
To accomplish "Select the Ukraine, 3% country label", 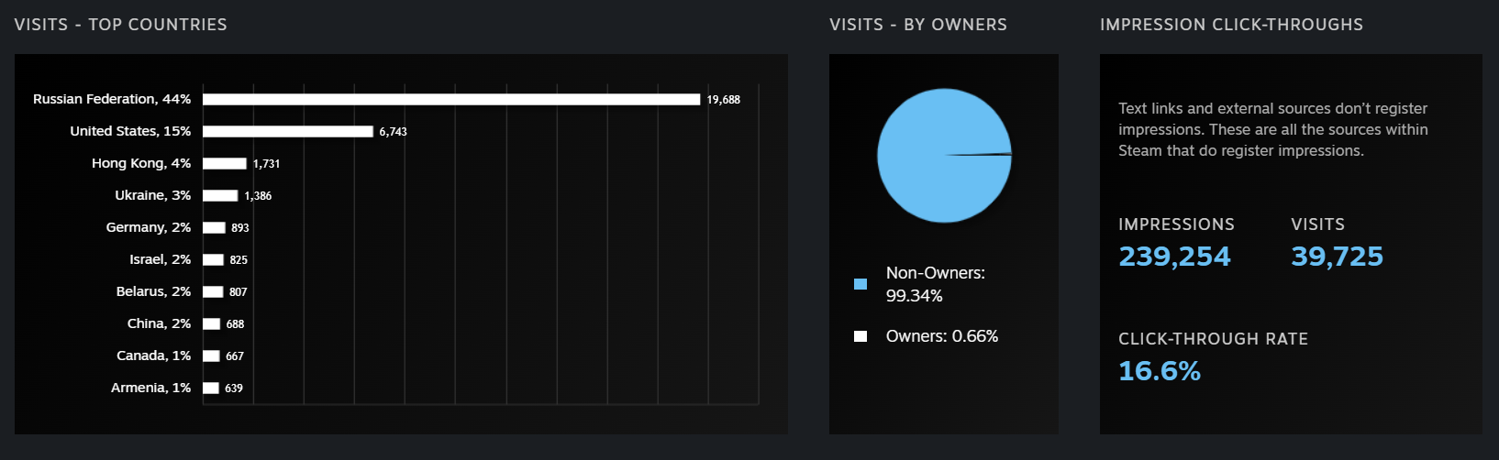I will [152, 195].
